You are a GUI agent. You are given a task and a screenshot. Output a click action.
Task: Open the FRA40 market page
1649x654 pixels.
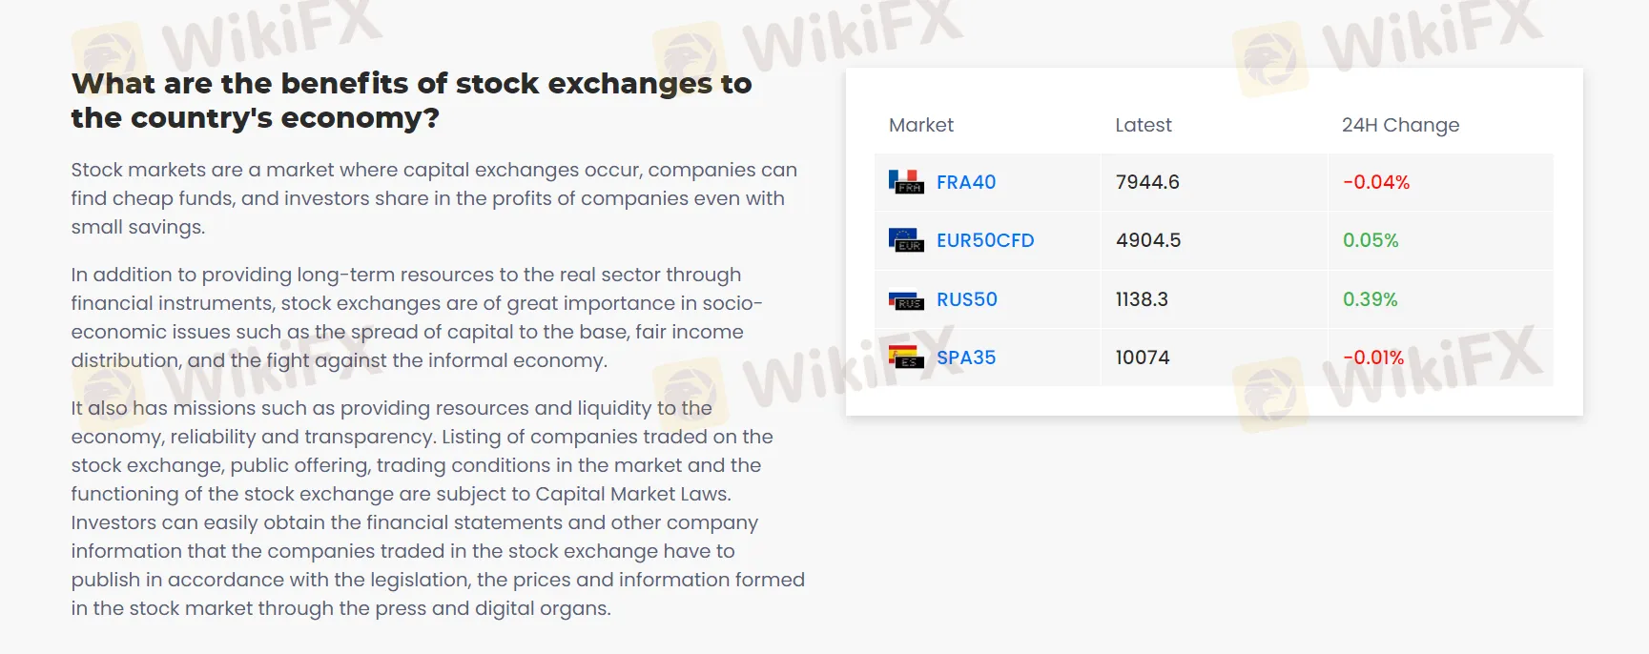click(964, 181)
